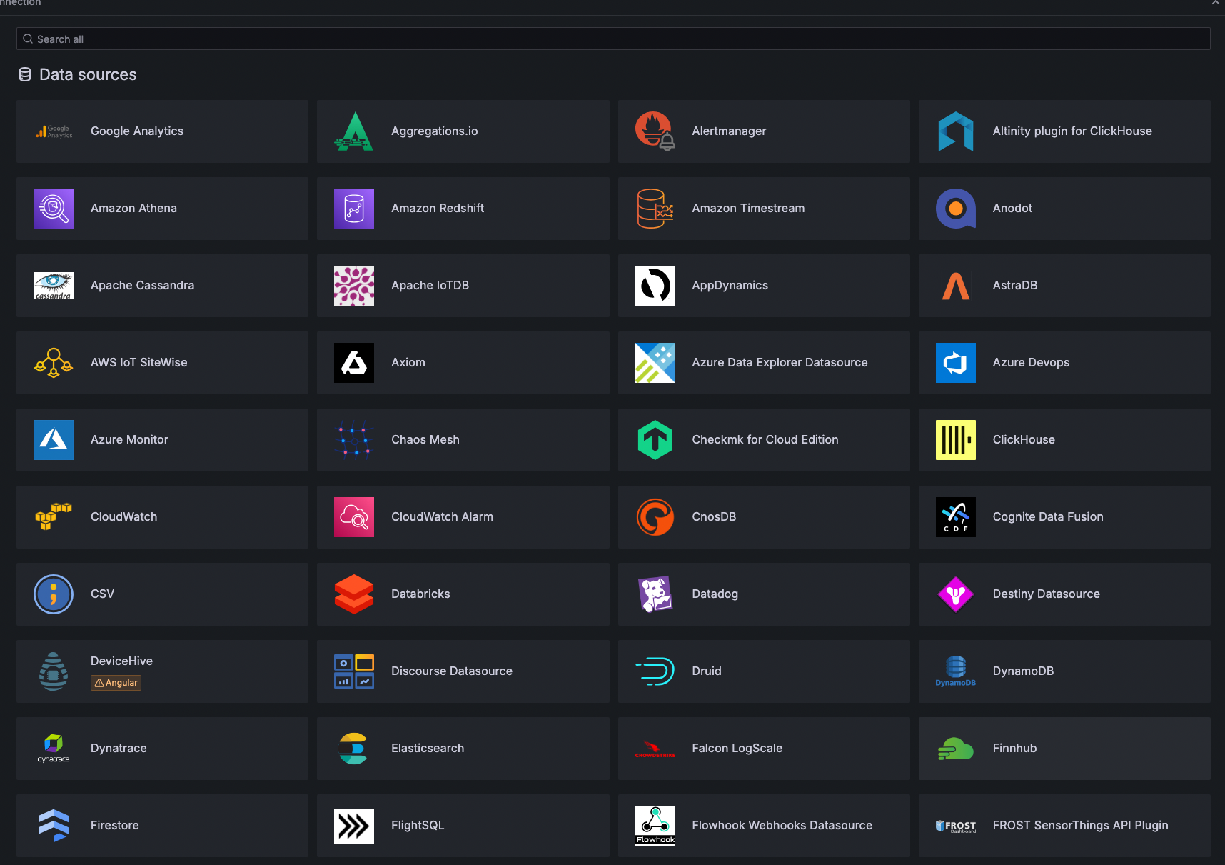
Task: Choose the Elasticsearch label text
Action: tap(428, 749)
